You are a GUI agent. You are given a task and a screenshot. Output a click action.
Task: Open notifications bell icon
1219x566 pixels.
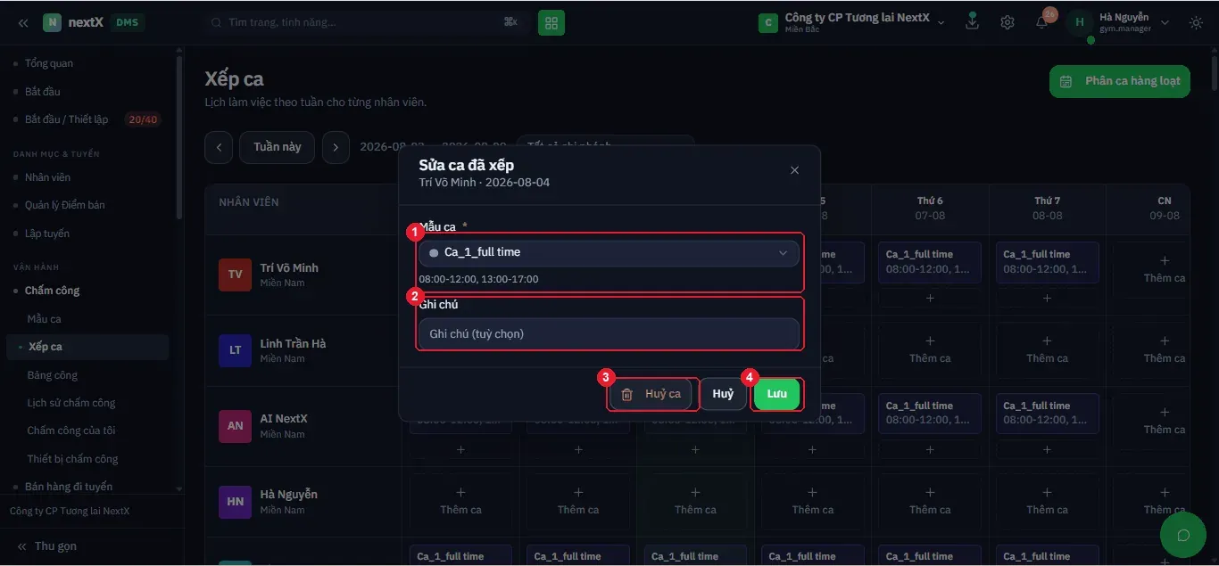1041,22
